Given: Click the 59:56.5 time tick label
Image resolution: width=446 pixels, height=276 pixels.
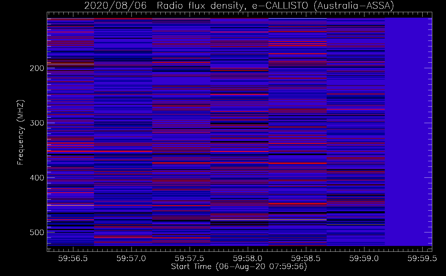Looking at the screenshot, I should (x=73, y=258).
